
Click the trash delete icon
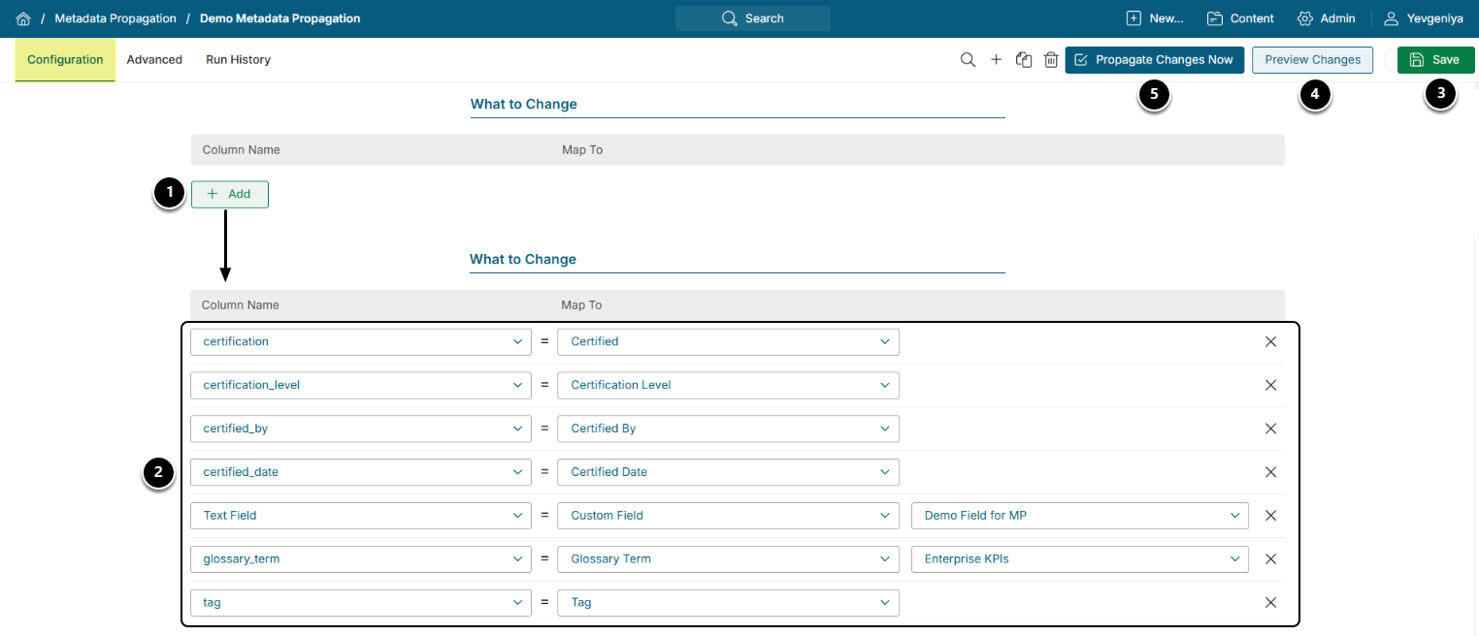(1051, 60)
